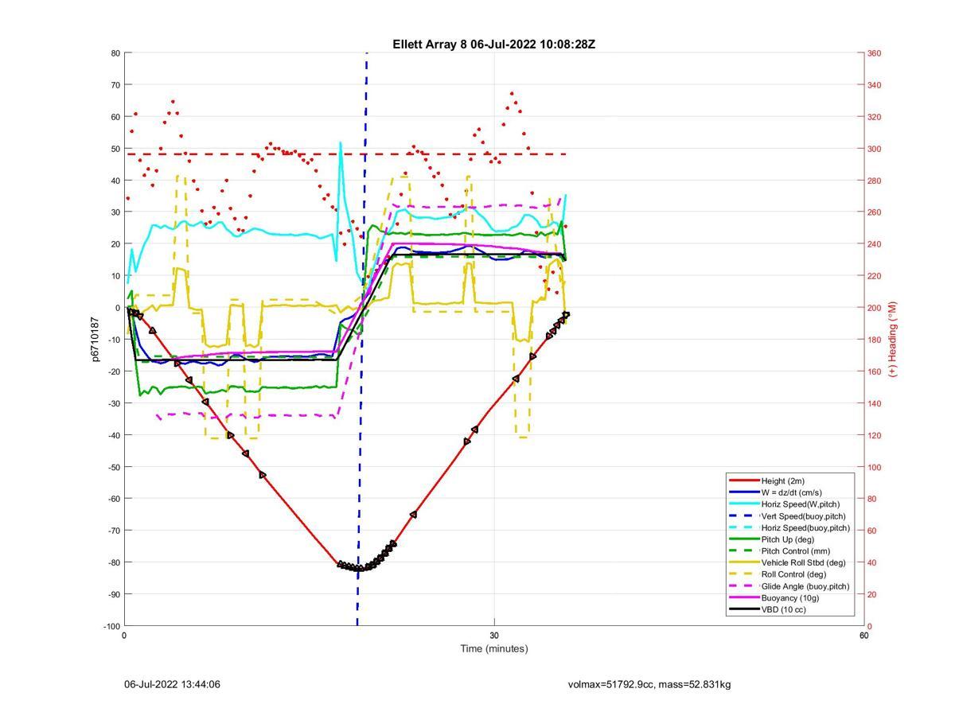The width and height of the screenshot is (955, 704).
Task: Click right axis tick label '300'
Action: (x=874, y=149)
